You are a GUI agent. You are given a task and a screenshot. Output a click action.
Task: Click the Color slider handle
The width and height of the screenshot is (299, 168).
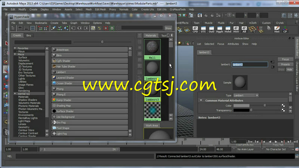265,105
